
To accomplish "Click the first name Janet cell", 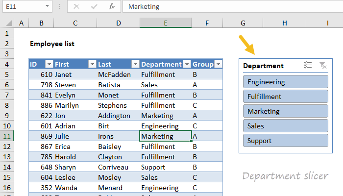I will point(75,74).
